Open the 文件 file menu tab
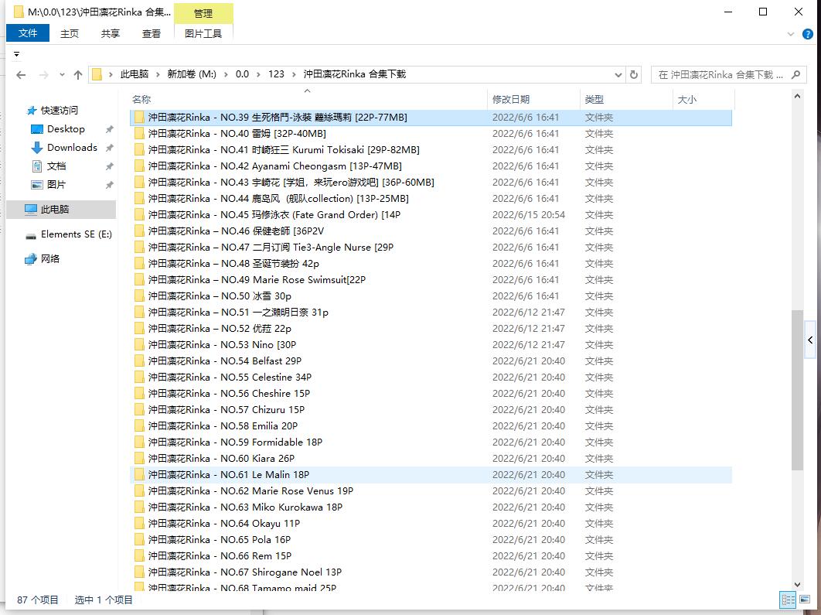 pos(28,33)
